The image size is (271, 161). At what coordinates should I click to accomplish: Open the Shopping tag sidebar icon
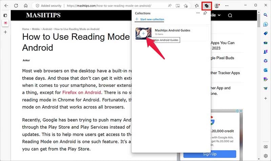pyautogui.click(x=266, y=33)
